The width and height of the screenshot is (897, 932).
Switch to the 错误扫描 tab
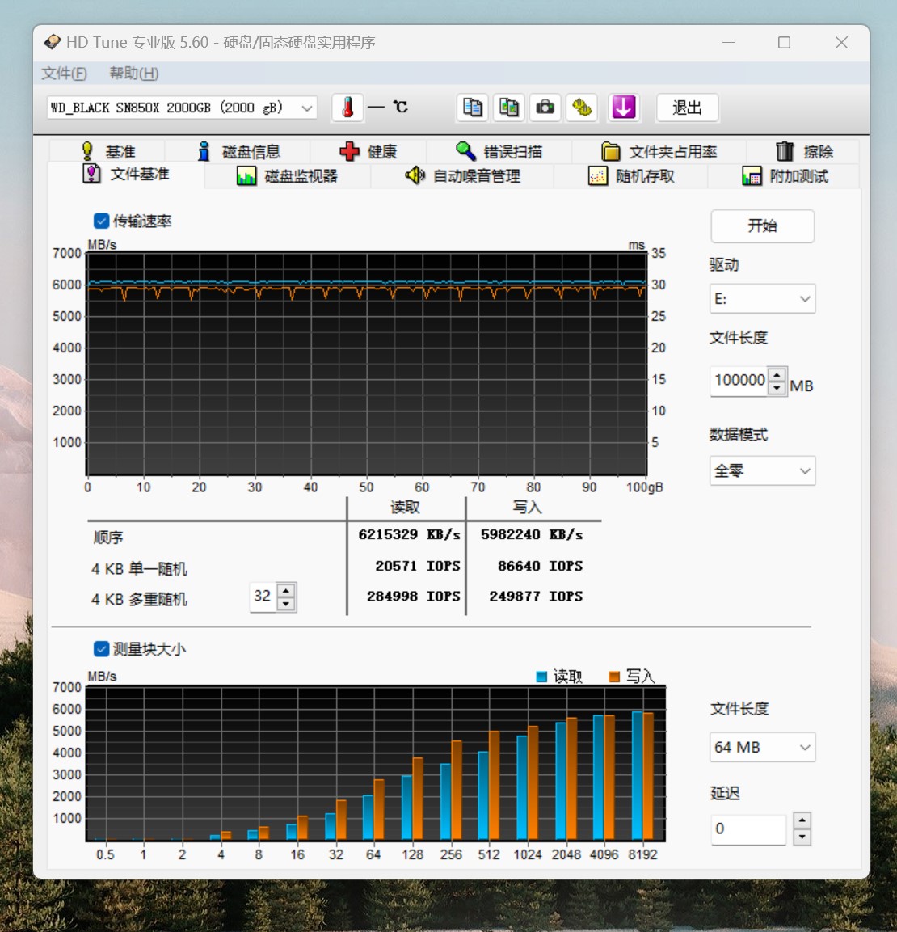point(499,152)
